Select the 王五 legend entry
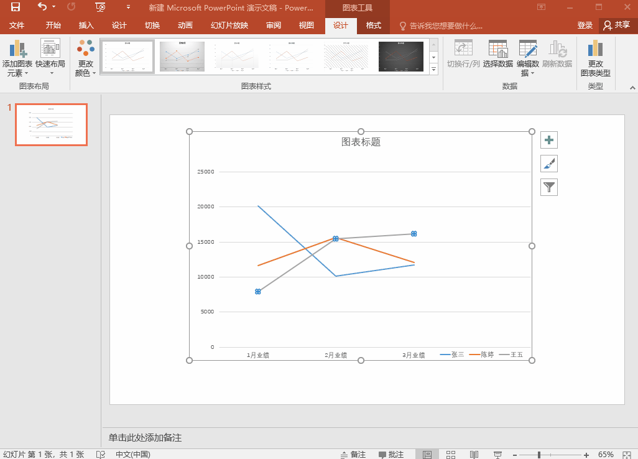Screen dimensions: 638x459 (x=511, y=355)
